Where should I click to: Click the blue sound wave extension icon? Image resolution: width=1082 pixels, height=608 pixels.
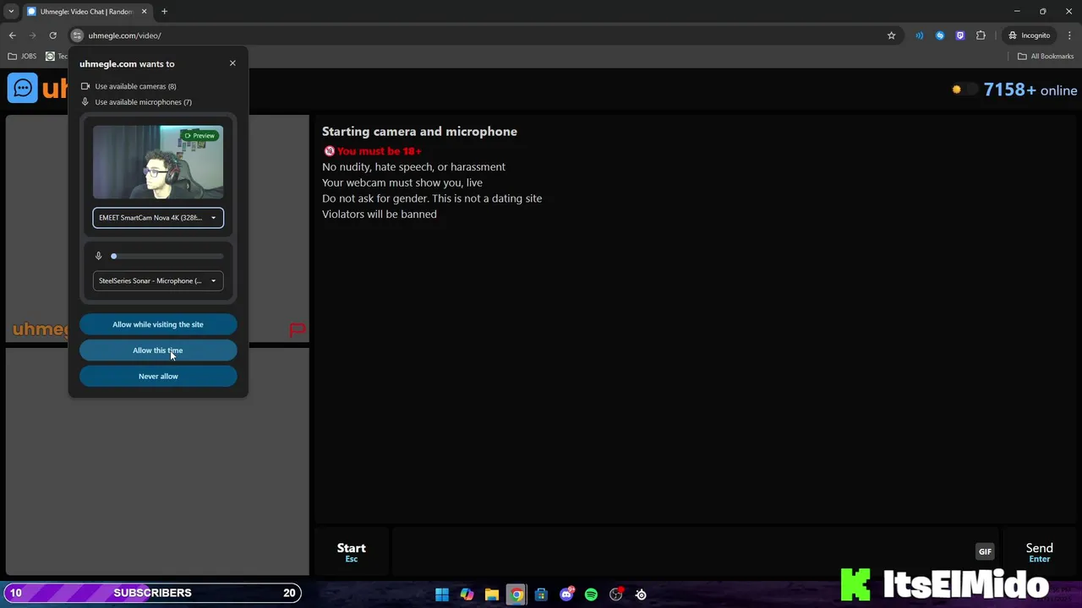(x=919, y=35)
